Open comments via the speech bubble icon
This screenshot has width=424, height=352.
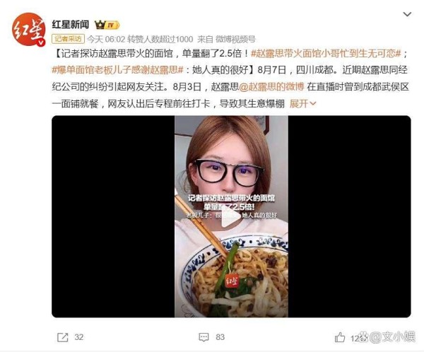[x=204, y=337]
